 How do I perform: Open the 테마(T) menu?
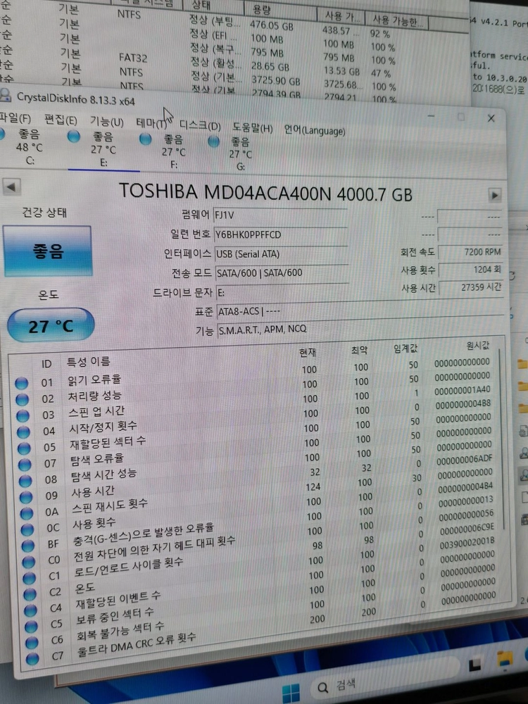[153, 123]
